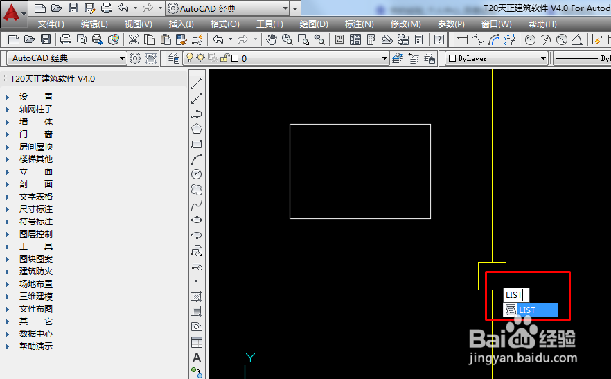The image size is (611, 379).
Task: Select the Revision Cloud tool
Action: (197, 190)
